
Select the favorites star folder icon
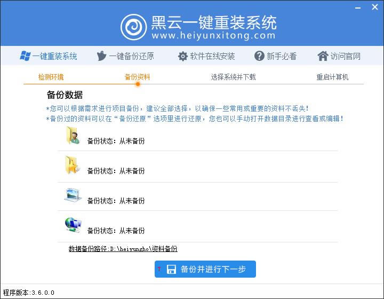pyautogui.click(x=72, y=165)
